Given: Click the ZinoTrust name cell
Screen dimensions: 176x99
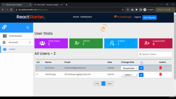Looking at the screenshot, I should click(x=50, y=68).
